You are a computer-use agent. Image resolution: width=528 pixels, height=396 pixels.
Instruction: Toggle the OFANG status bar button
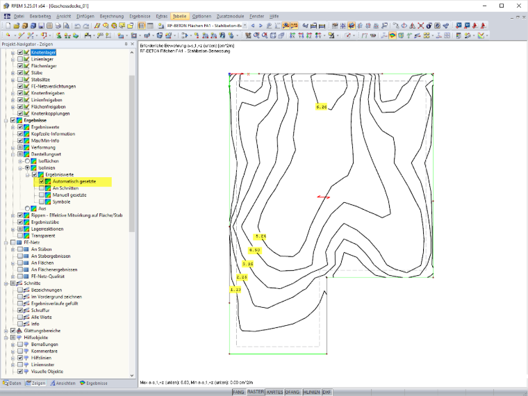292,393
